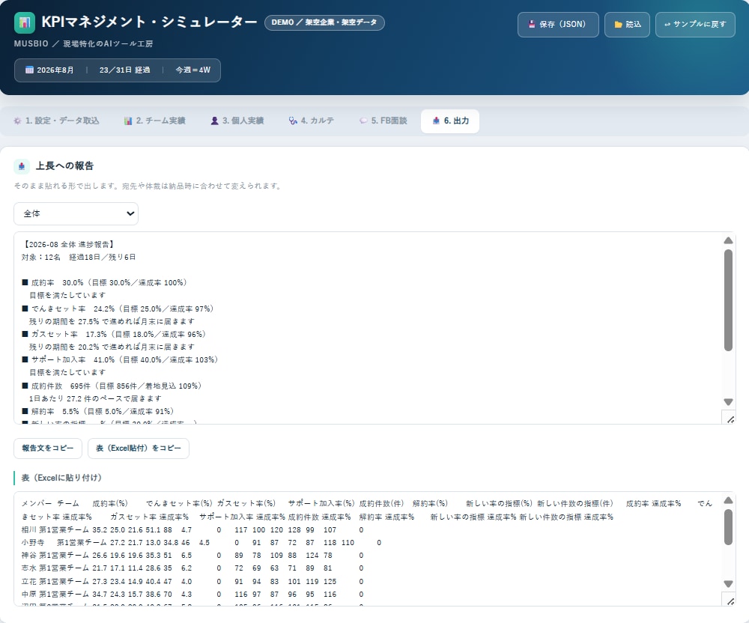Click the bar chart icon on チーム実績

click(x=128, y=121)
